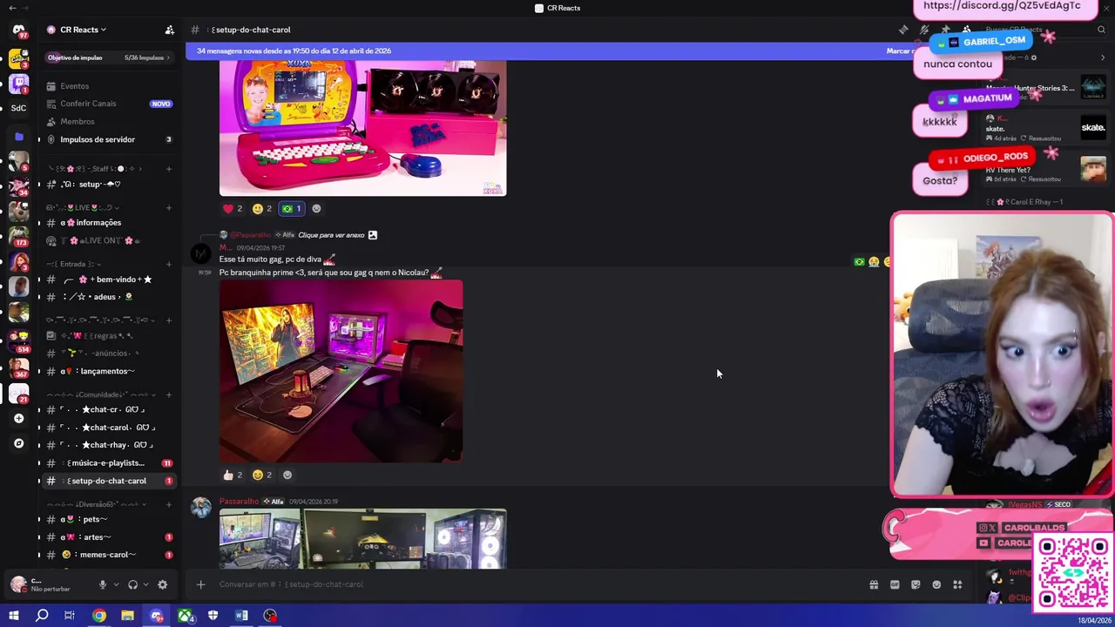The height and width of the screenshot is (627, 1115).
Task: Open the gift icon in message bar
Action: (874, 584)
